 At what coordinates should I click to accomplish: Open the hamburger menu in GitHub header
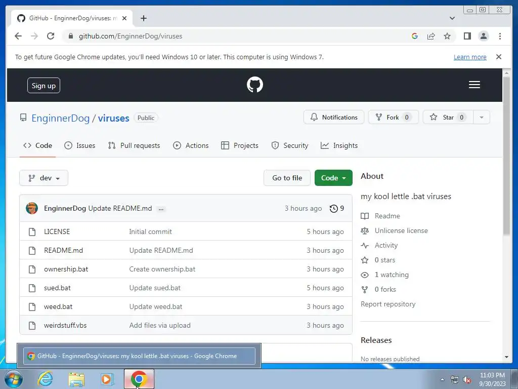click(474, 85)
